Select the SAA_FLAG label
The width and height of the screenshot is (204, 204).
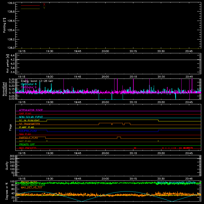(x=25, y=134)
